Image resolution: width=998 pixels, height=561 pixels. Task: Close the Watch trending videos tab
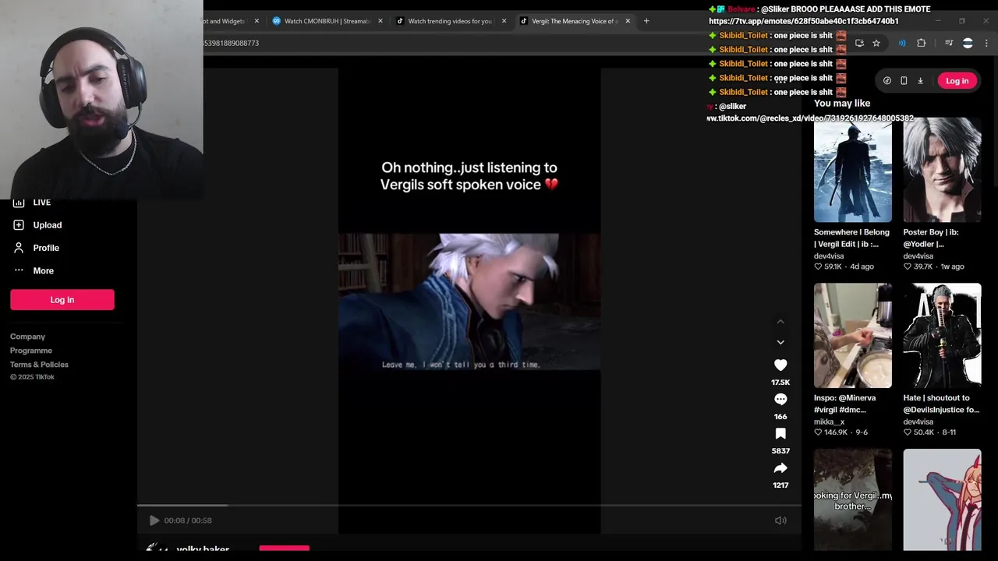[504, 21]
